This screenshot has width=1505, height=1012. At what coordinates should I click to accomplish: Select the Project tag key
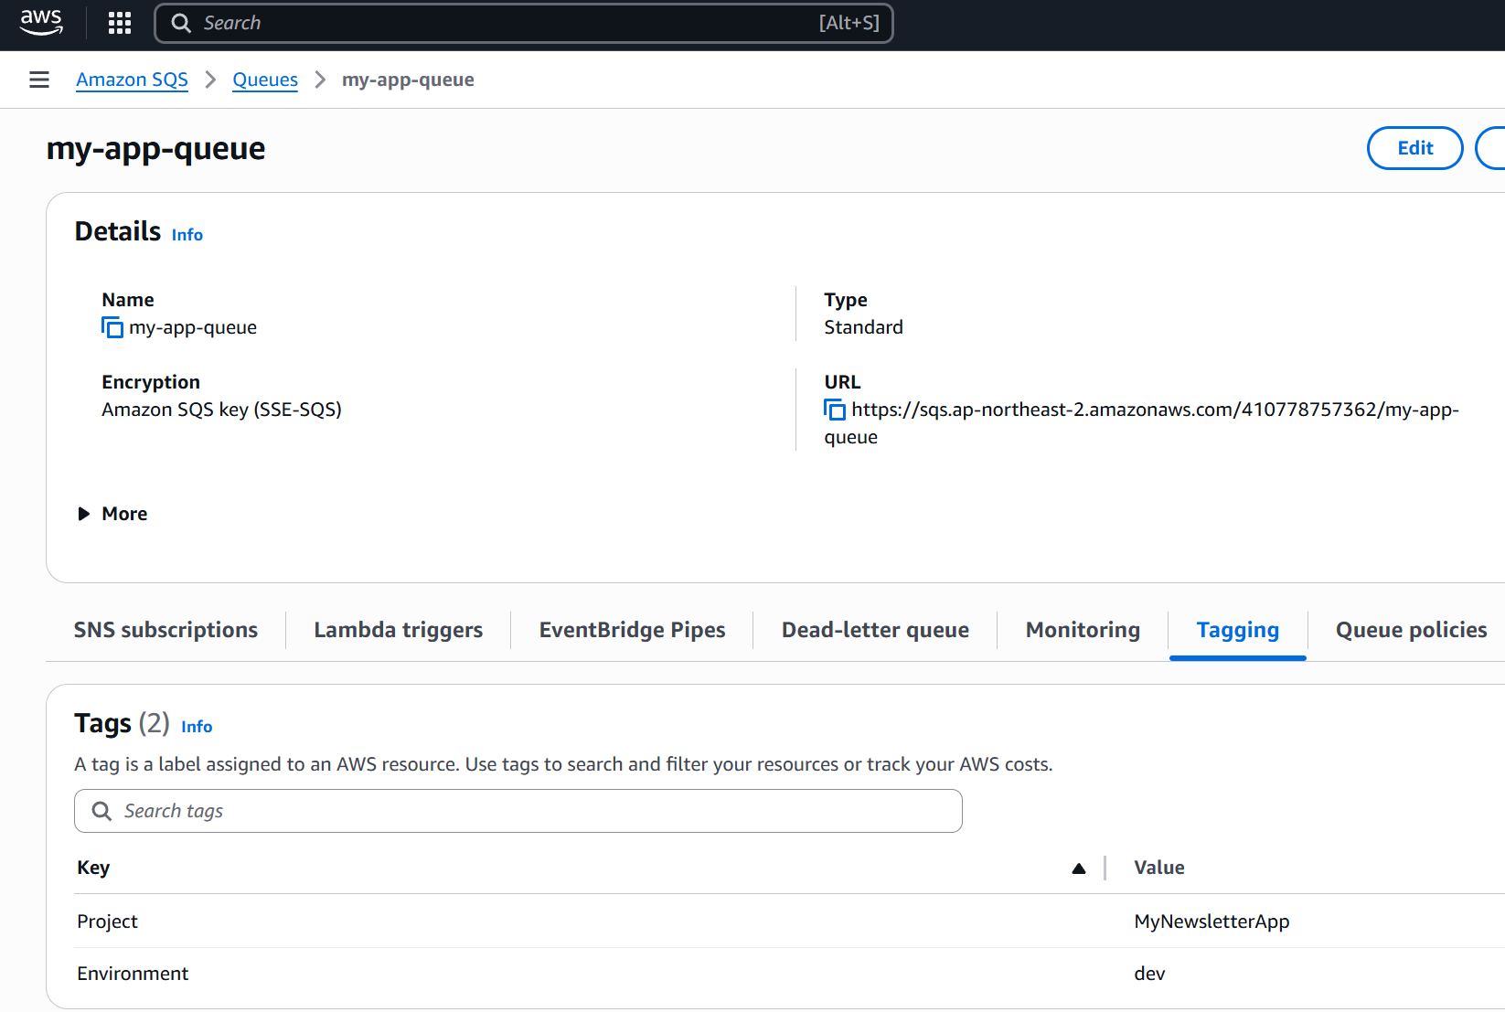[107, 921]
